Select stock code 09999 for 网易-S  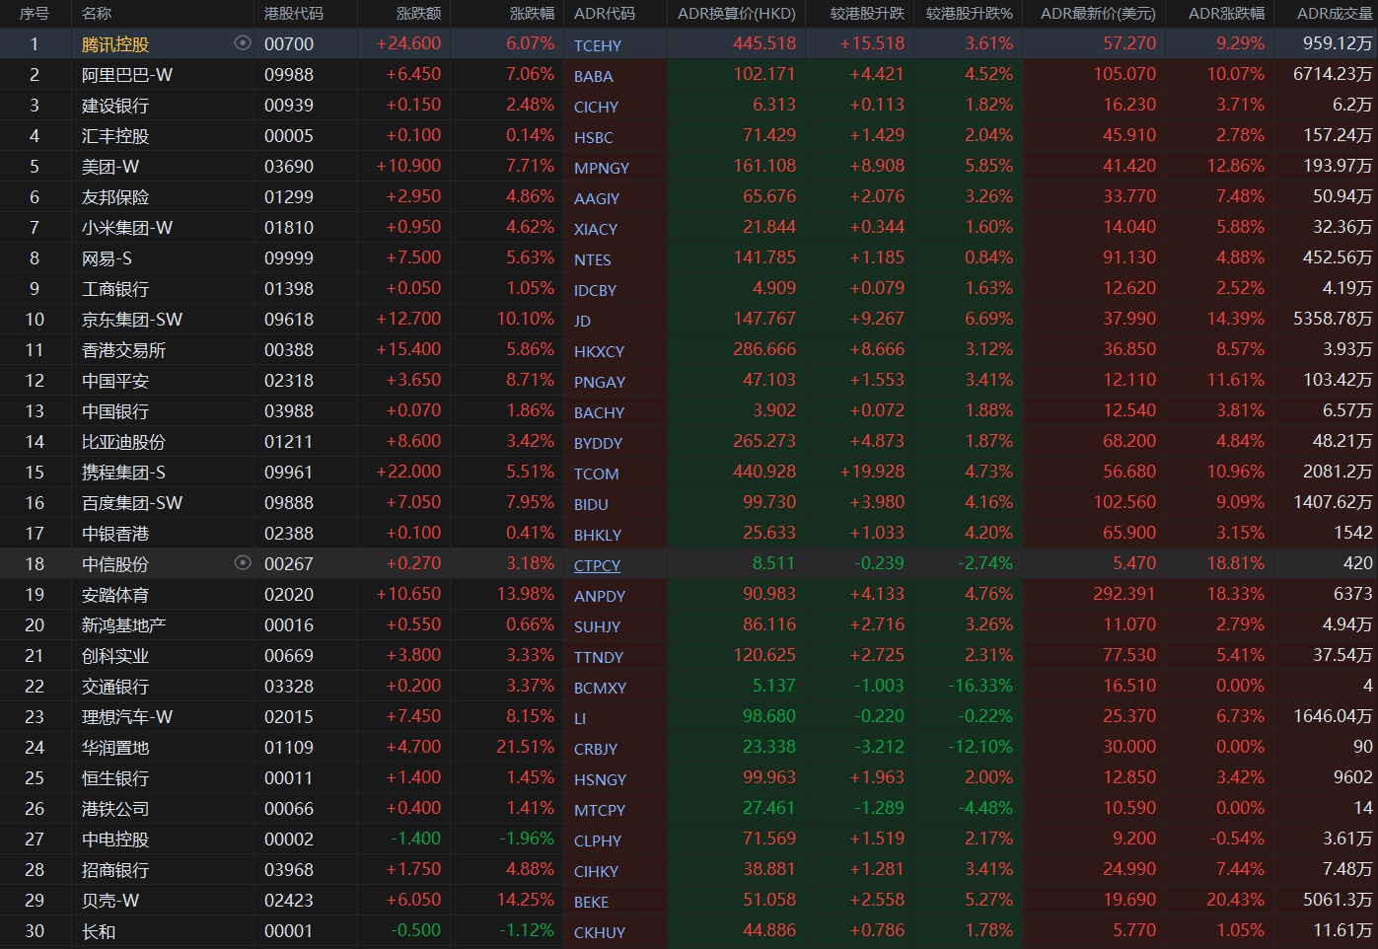(x=288, y=258)
